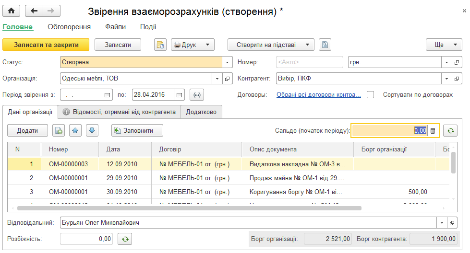Click the table's vertical scrollbar
Image resolution: width=470 pixels, height=253 pixels.
pos(453,163)
